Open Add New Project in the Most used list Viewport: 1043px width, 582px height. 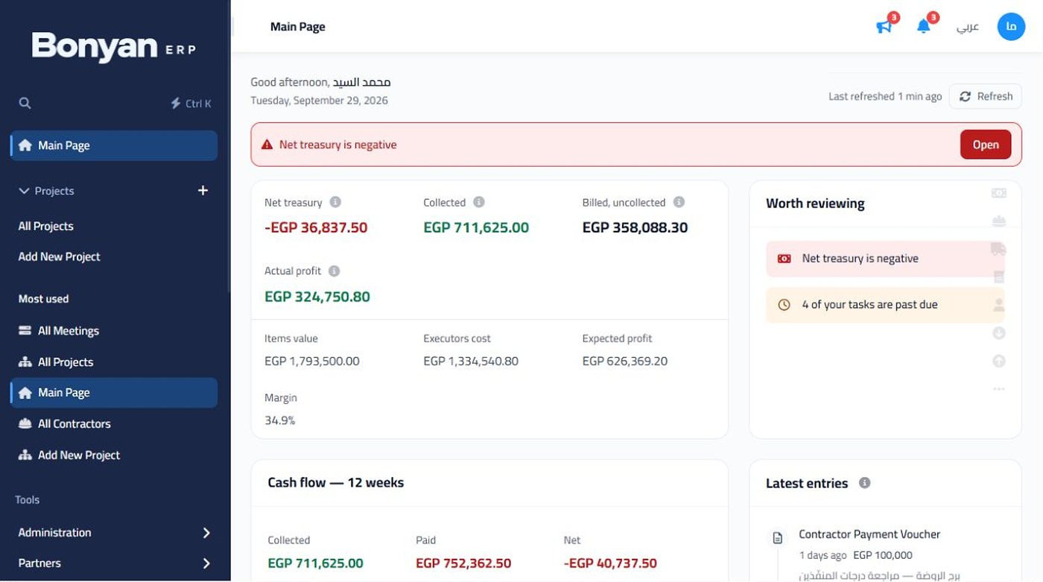[x=113, y=455]
